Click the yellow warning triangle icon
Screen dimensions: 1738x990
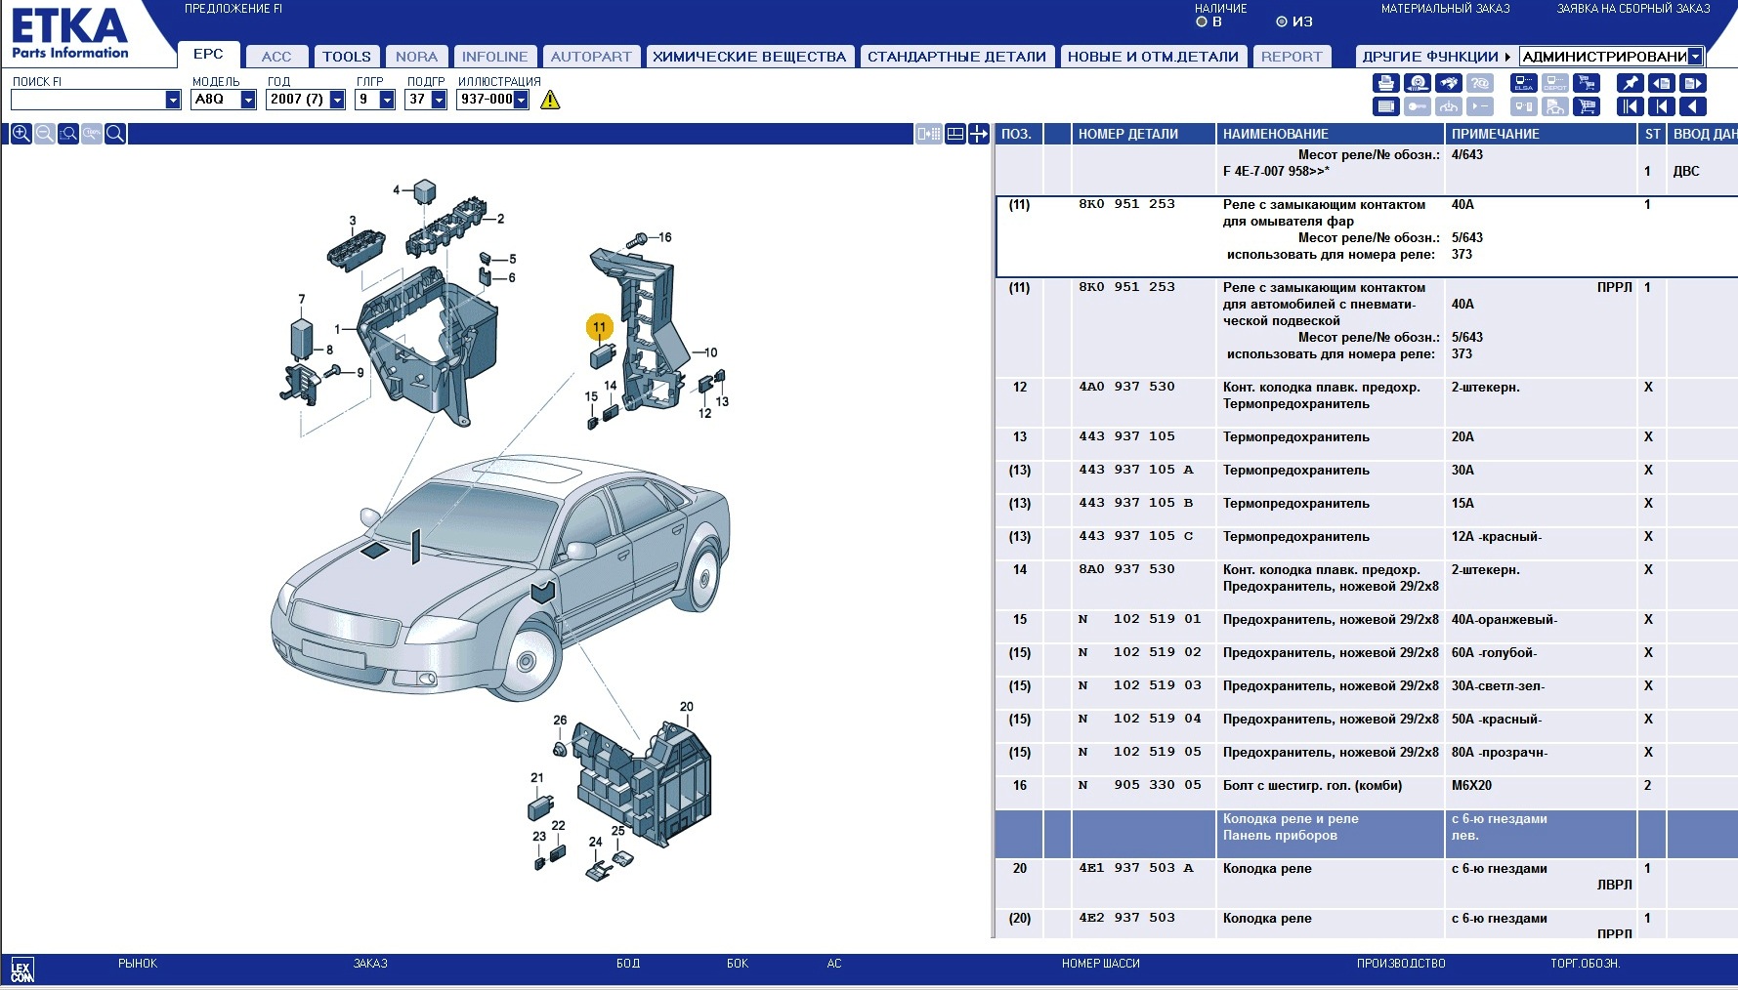pyautogui.click(x=550, y=100)
